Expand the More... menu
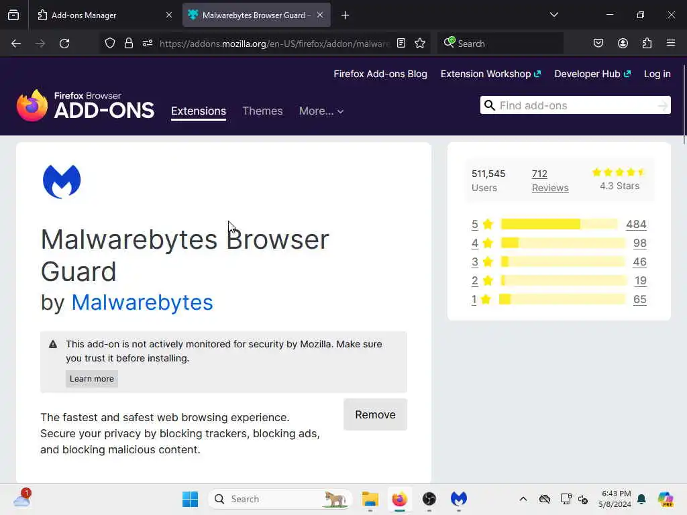Image resolution: width=687 pixels, height=515 pixels. tap(321, 111)
